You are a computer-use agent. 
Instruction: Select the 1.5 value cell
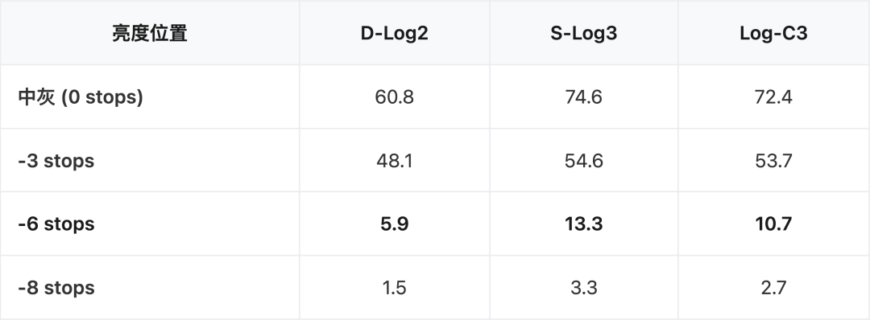coord(395,288)
